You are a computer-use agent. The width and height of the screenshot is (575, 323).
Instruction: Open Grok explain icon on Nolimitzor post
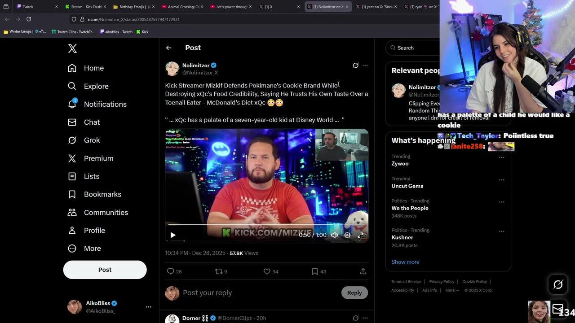tap(355, 65)
